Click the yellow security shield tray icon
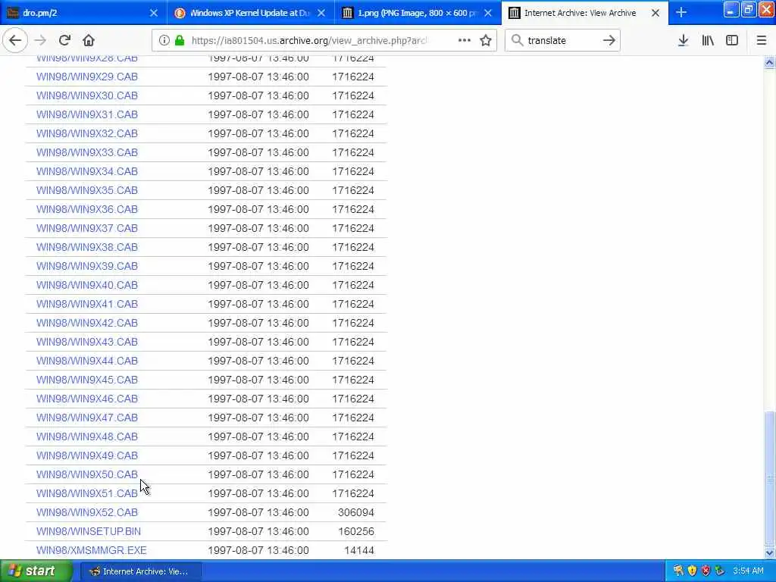Viewport: 776px width, 582px height. [692, 571]
